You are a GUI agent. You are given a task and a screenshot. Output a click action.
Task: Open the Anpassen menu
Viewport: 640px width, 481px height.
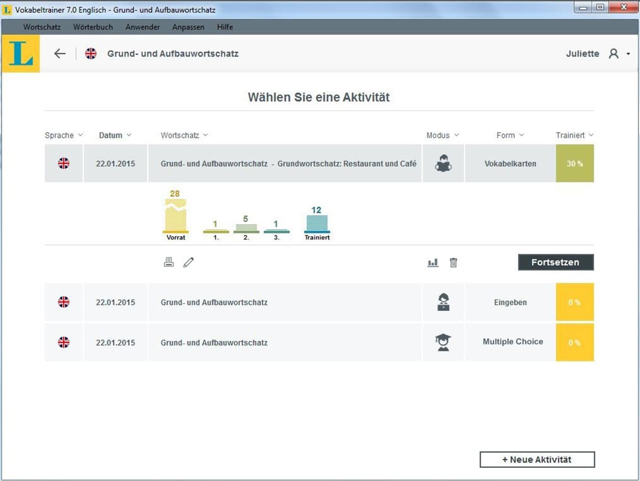(x=188, y=27)
